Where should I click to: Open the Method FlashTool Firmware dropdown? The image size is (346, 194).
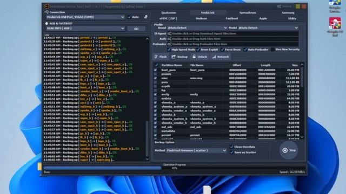tap(196, 150)
